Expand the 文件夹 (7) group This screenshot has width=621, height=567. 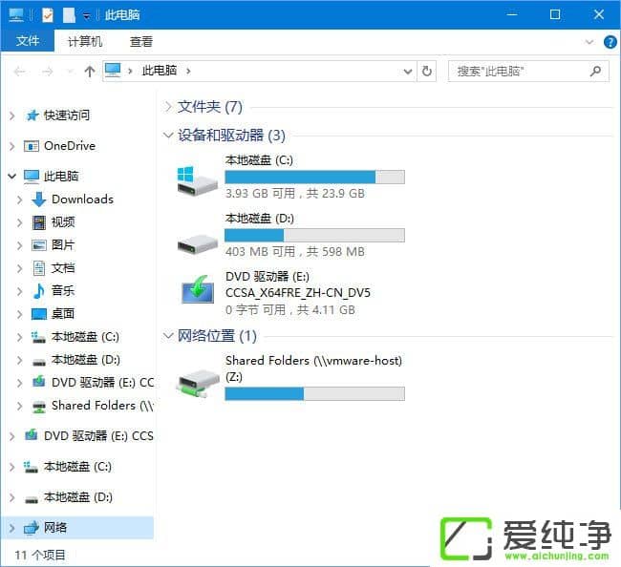click(x=168, y=107)
